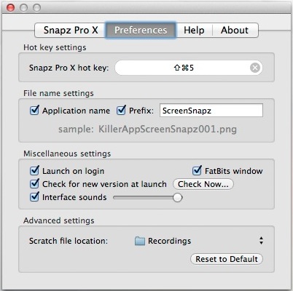Click the Check Now... button

click(x=203, y=184)
